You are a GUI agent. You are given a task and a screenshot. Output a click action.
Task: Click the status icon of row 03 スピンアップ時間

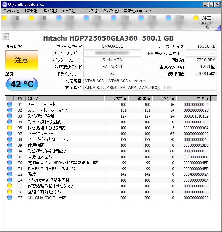[10, 116]
